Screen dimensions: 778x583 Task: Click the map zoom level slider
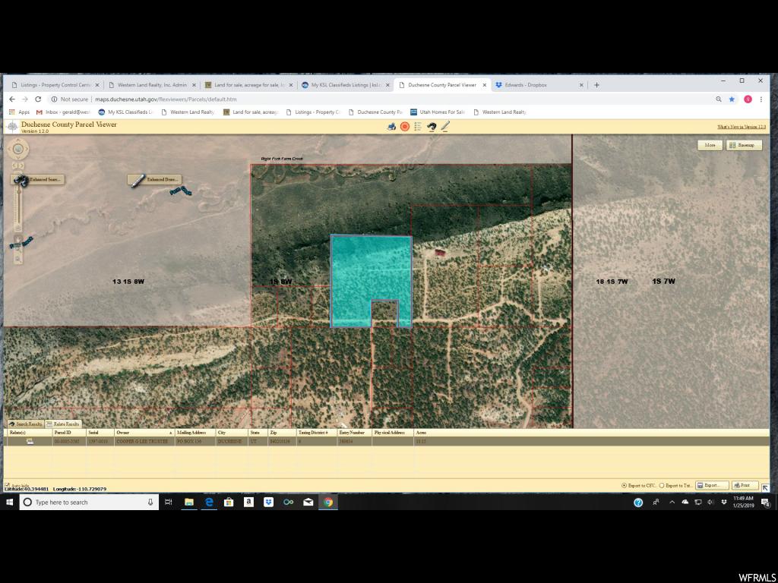pos(18,208)
